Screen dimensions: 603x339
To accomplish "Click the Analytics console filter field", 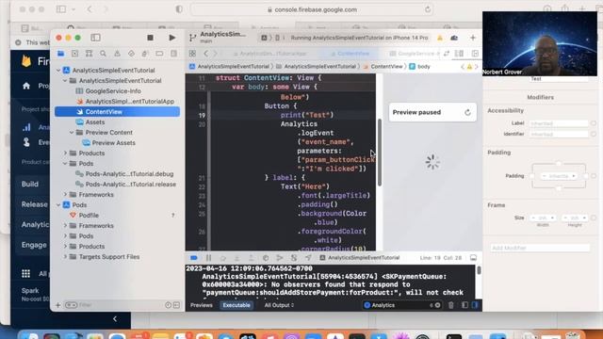I will 402,305.
